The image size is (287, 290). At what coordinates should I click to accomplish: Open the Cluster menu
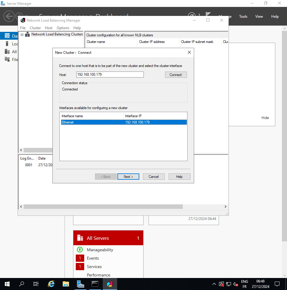coord(35,28)
